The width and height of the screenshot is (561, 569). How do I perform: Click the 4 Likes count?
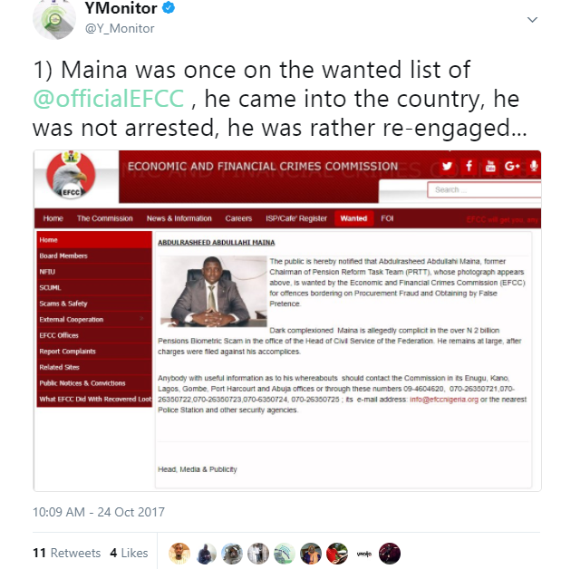(129, 553)
